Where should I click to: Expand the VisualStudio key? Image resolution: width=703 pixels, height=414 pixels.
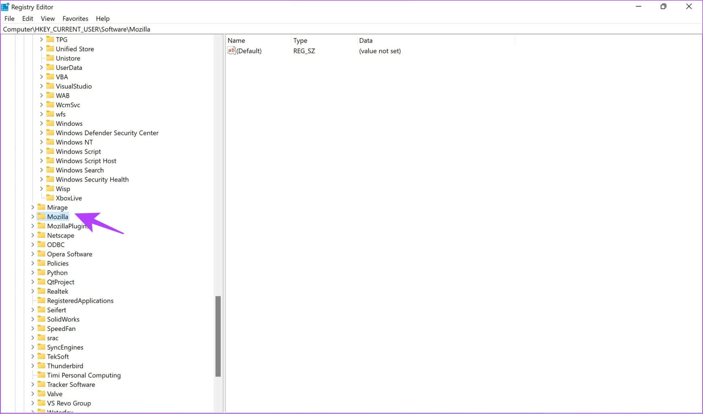(41, 86)
